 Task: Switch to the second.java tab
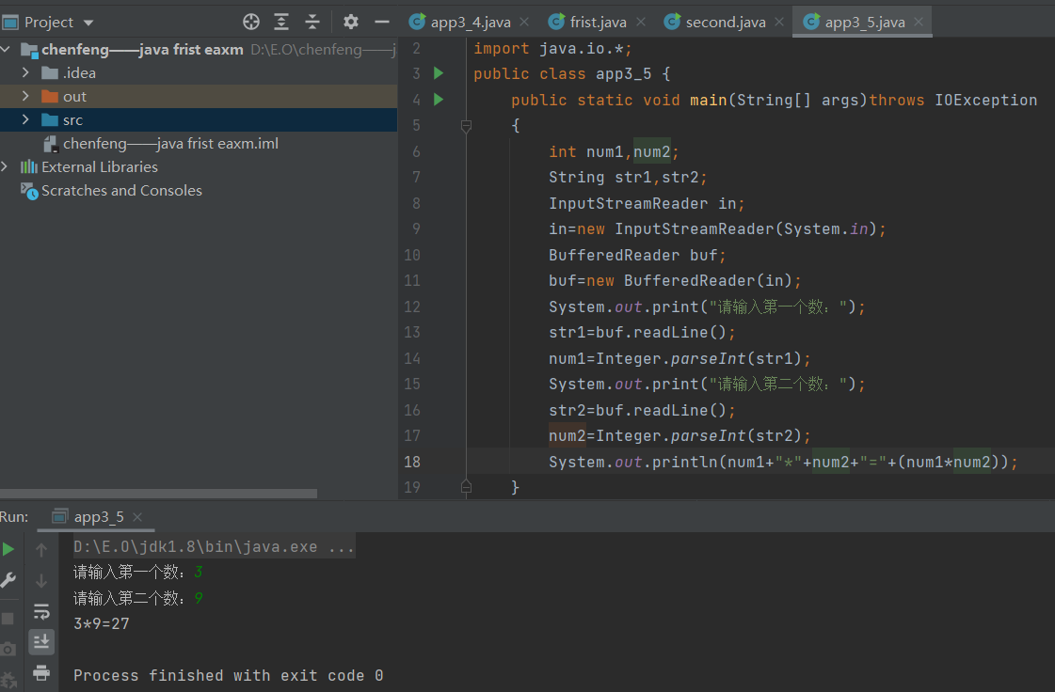click(725, 23)
